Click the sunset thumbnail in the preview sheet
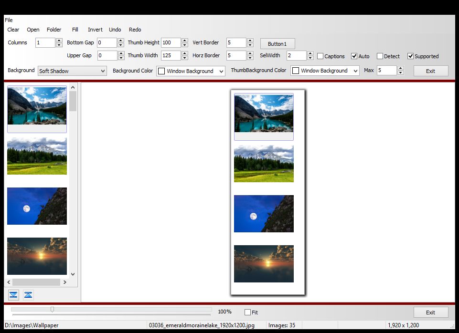Viewport: 459px width, 333px height. click(264, 264)
